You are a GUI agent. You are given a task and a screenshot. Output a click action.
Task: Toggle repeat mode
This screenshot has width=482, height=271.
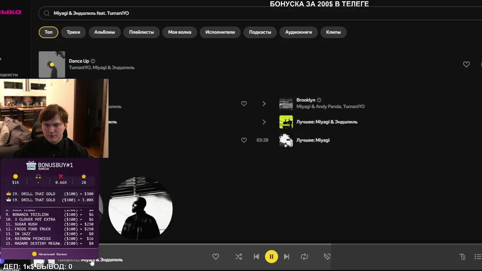(x=304, y=257)
